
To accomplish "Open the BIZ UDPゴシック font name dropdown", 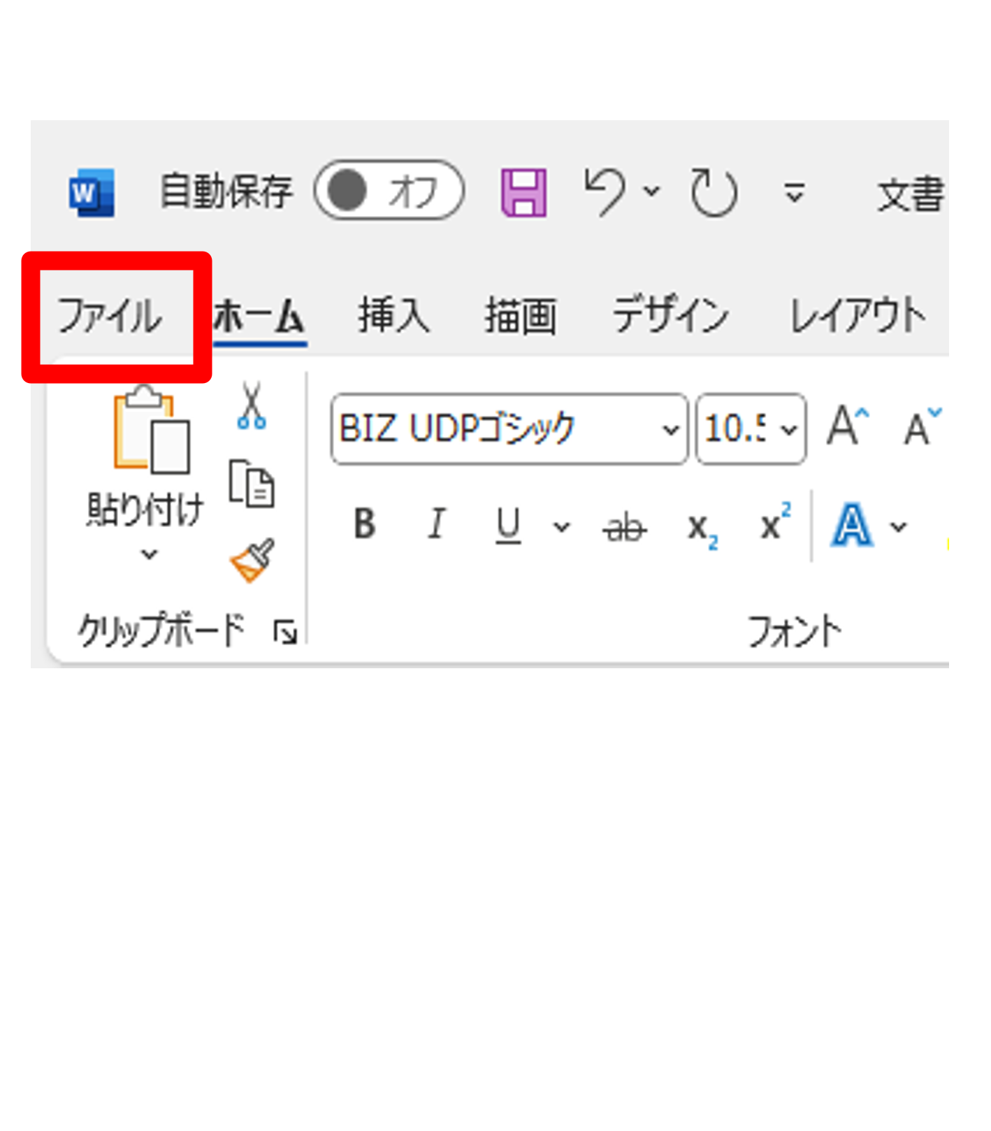I will pyautogui.click(x=670, y=429).
